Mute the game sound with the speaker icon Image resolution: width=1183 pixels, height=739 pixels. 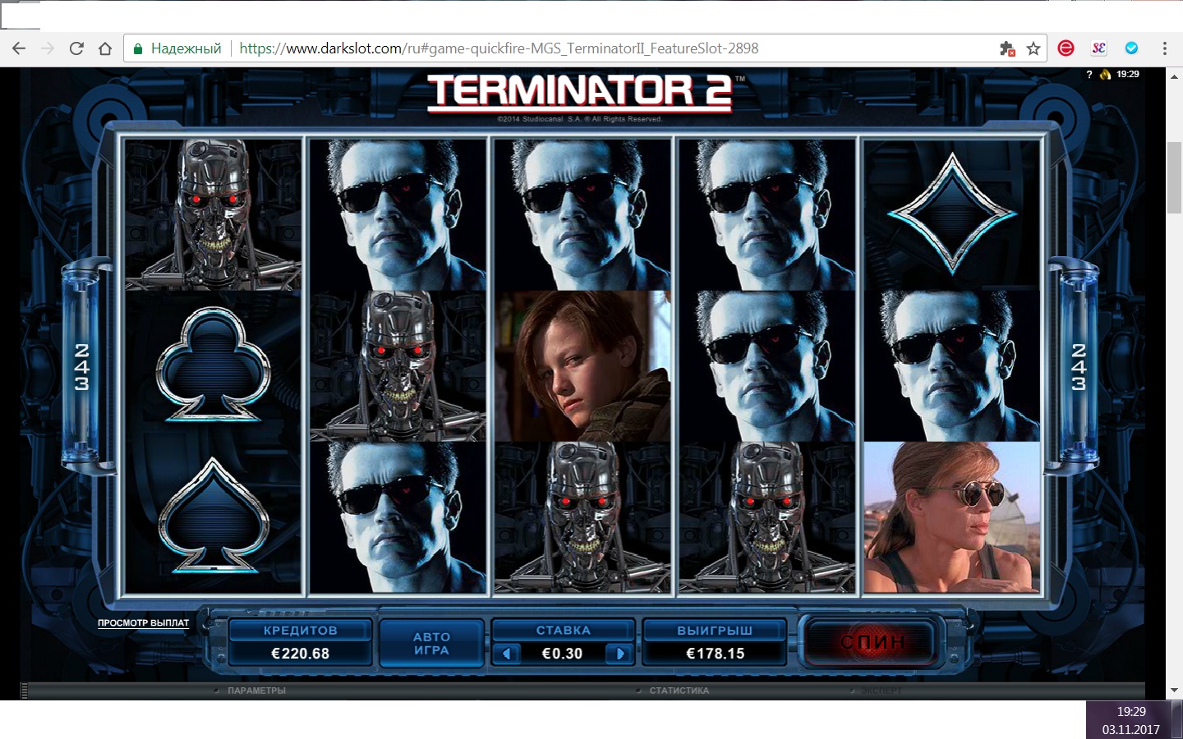(x=1106, y=75)
